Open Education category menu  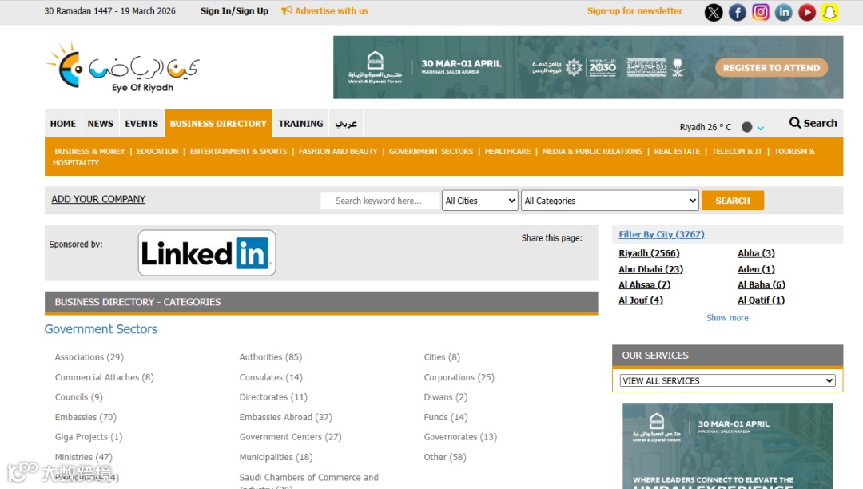[157, 151]
